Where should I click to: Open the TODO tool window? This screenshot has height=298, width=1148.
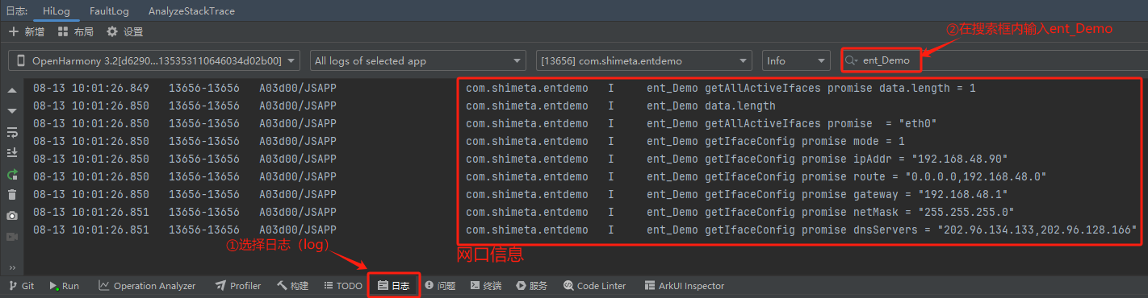[x=343, y=286]
